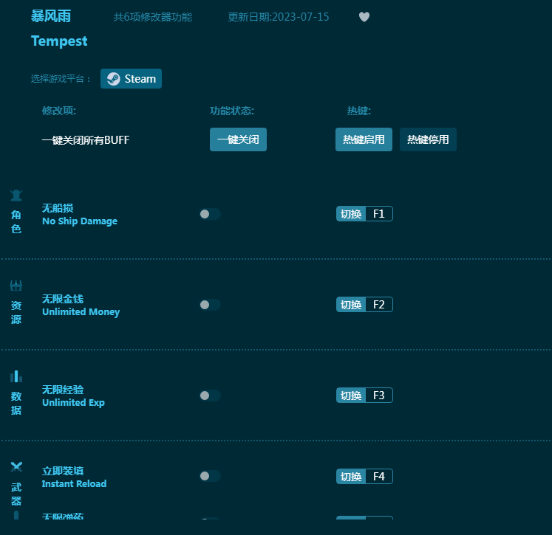Click 切换 label for F3 hotkey
This screenshot has width=552, height=535.
[351, 396]
